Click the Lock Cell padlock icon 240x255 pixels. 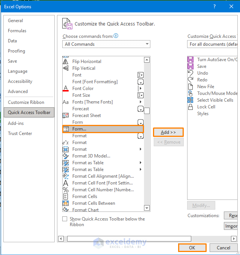[x=190, y=107]
